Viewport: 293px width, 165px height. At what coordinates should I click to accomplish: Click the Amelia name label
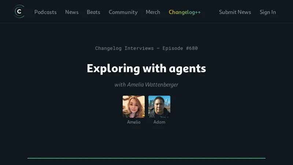point(134,122)
